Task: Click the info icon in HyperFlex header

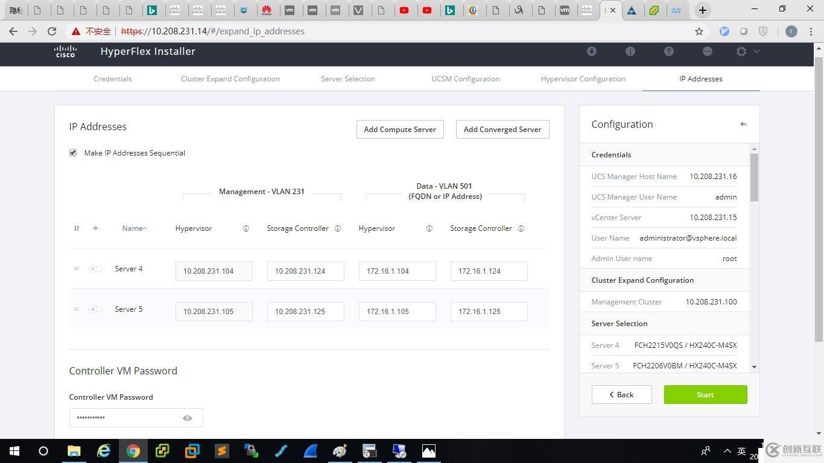Action: (630, 51)
